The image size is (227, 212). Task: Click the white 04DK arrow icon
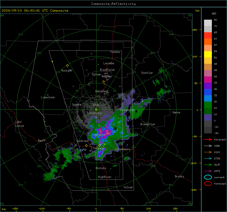[x=208, y=146]
